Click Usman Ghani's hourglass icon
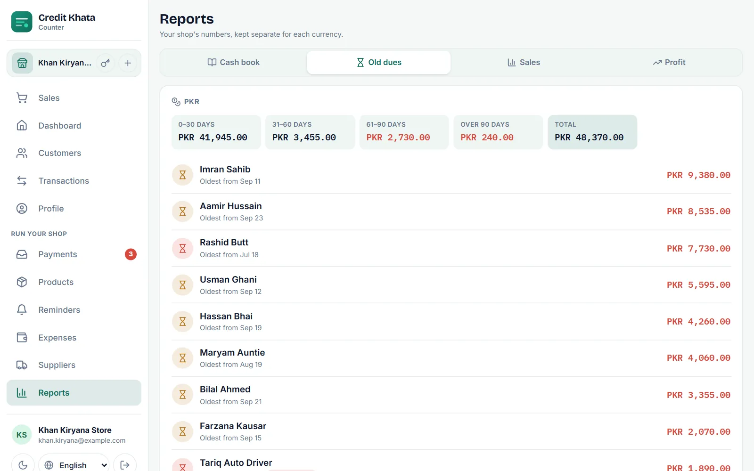754x471 pixels. click(182, 285)
